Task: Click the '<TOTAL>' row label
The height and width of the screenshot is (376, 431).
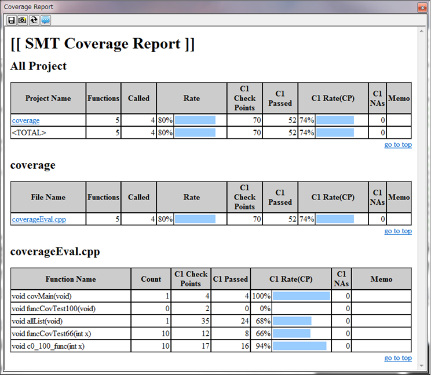Action: tap(29, 133)
